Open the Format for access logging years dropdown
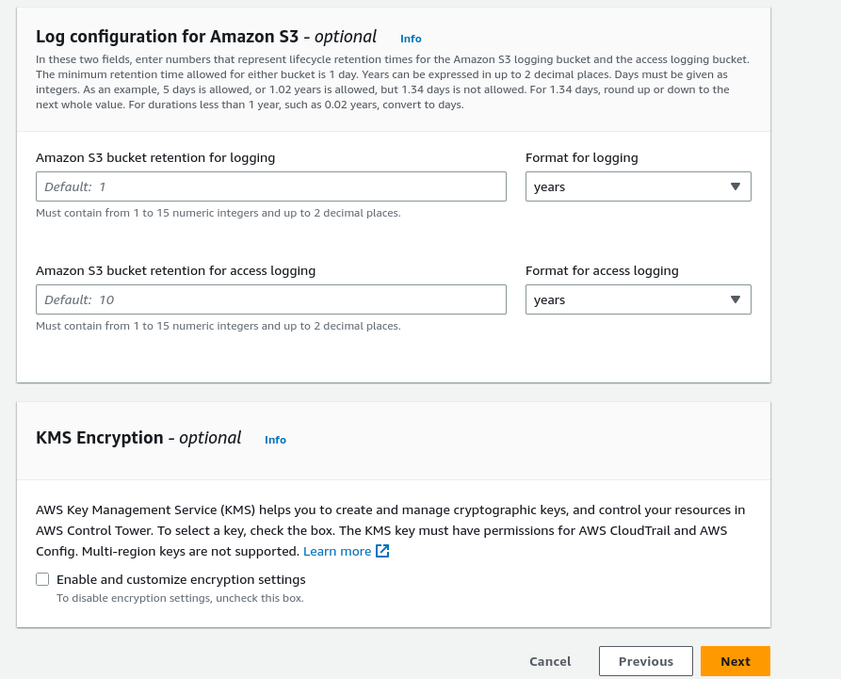 [638, 299]
